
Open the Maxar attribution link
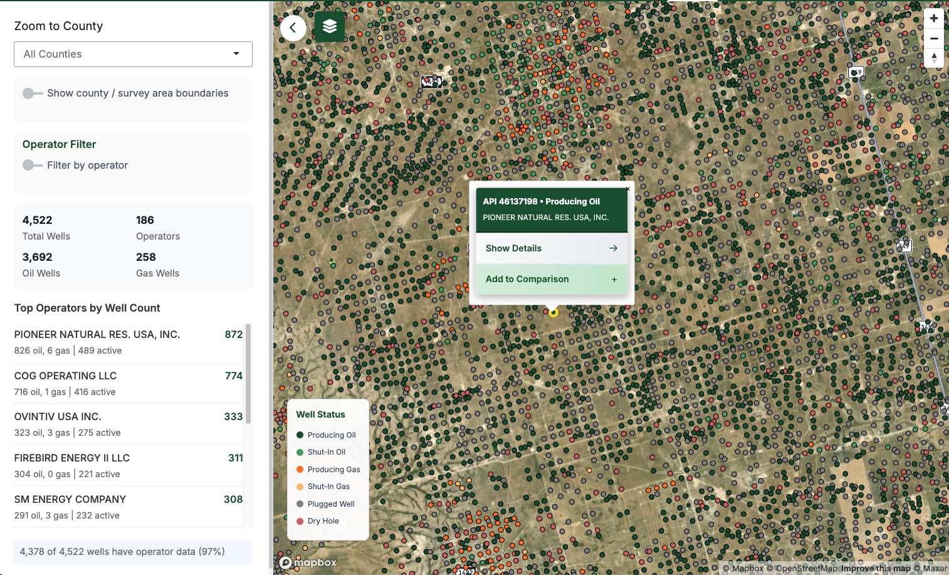click(931, 568)
